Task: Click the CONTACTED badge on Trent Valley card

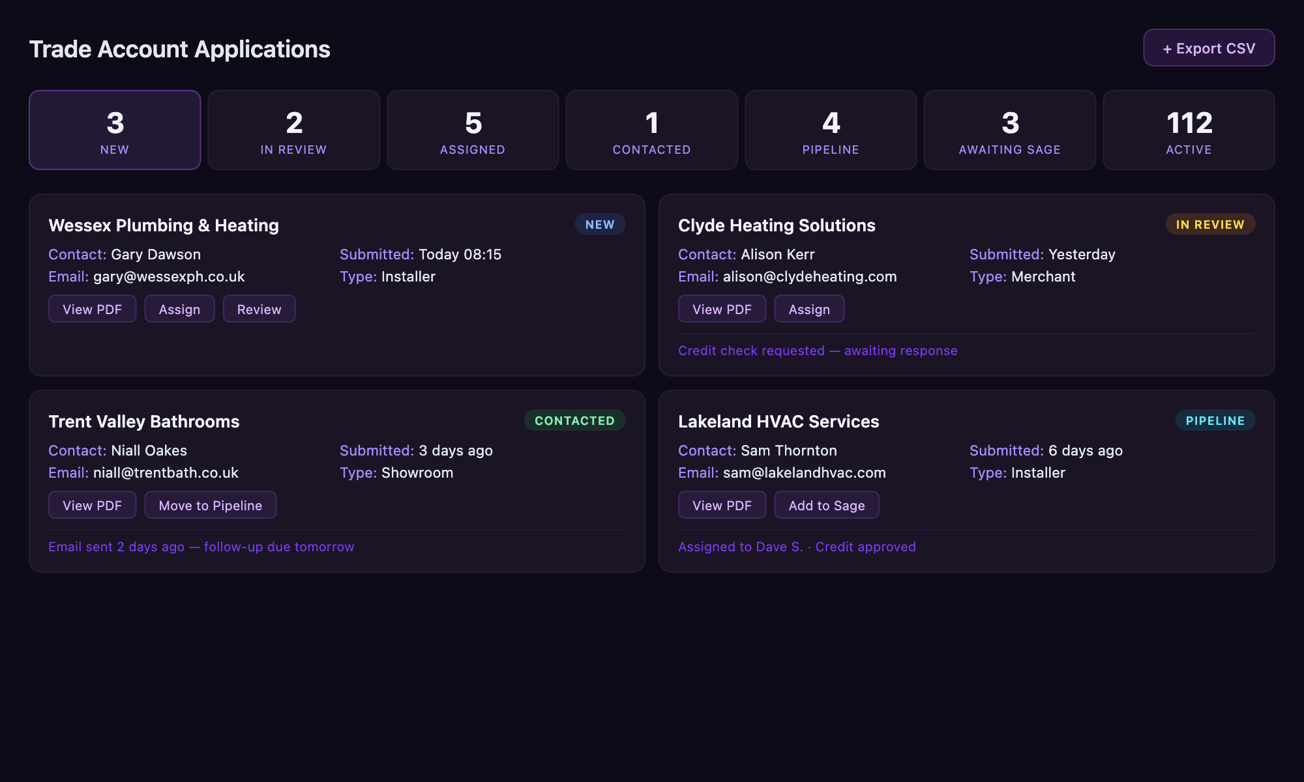Action: pos(574,420)
